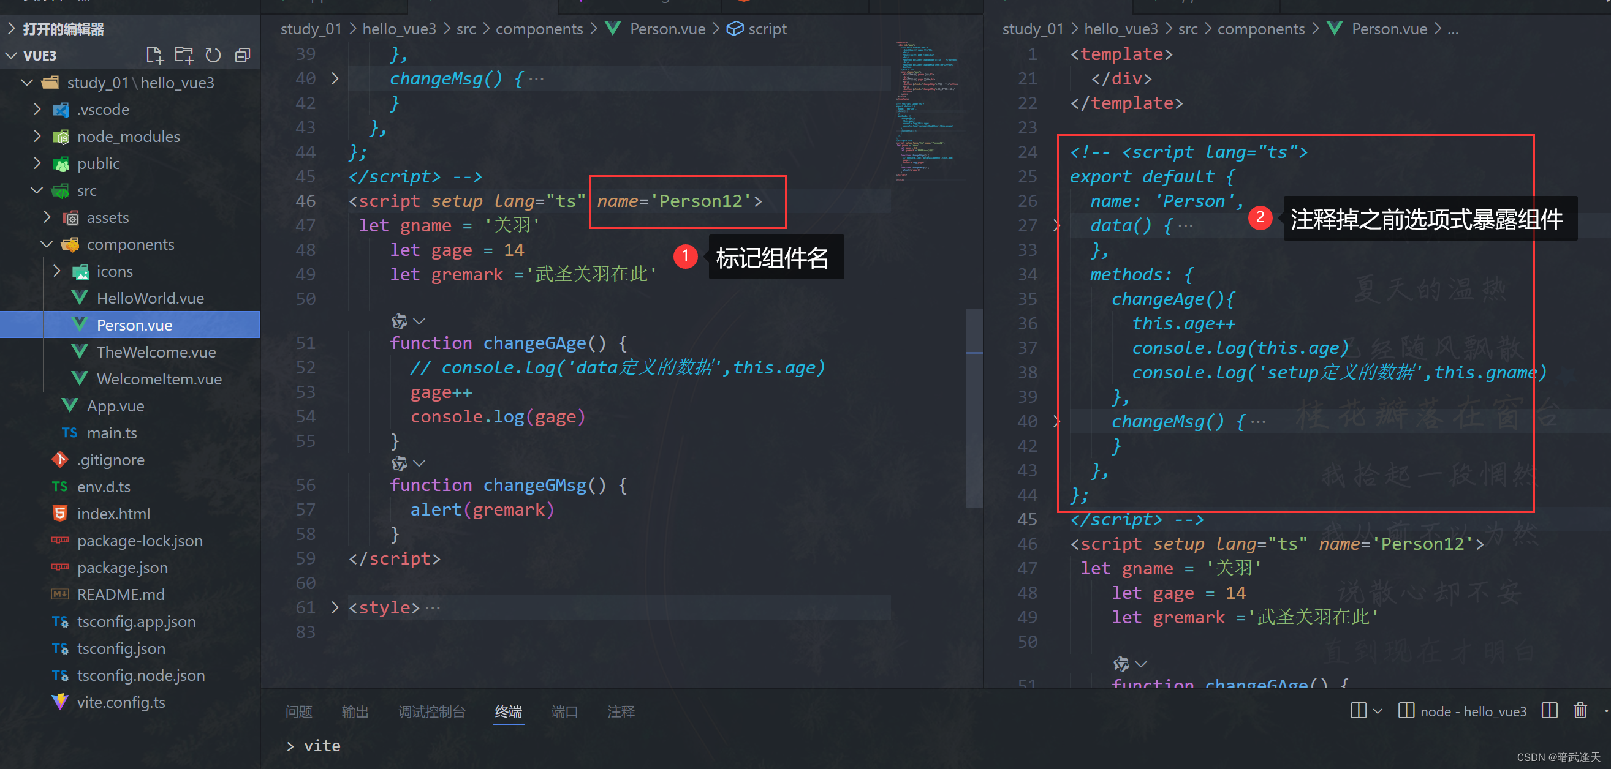Open TheWelcome.vue file
Screen dimensions: 1611x769
[156, 351]
